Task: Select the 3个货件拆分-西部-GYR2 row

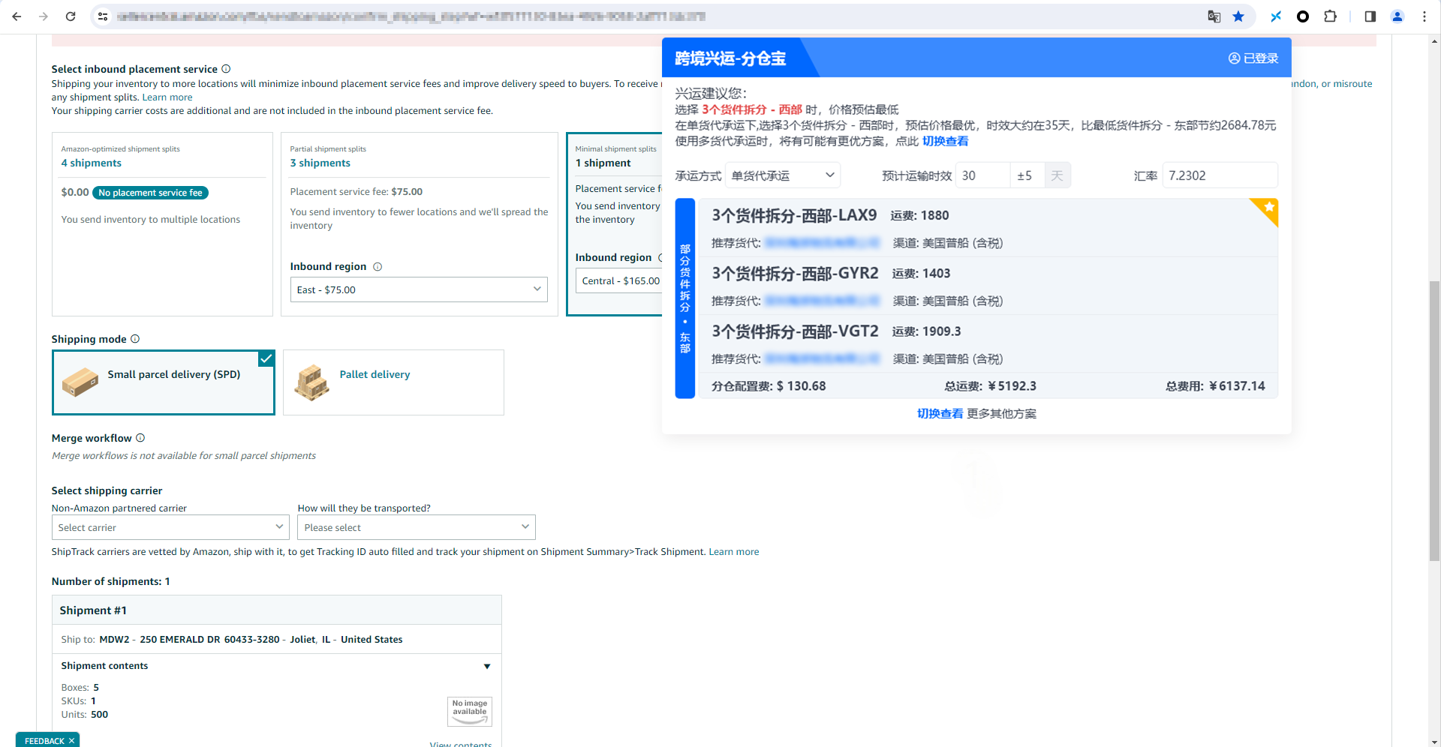Action: 988,286
